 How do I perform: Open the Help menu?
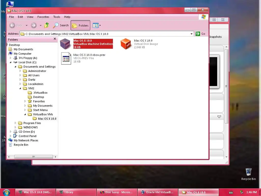click(x=67, y=17)
